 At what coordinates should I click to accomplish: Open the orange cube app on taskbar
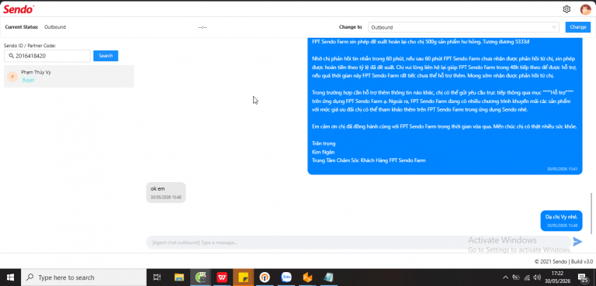pos(307,277)
